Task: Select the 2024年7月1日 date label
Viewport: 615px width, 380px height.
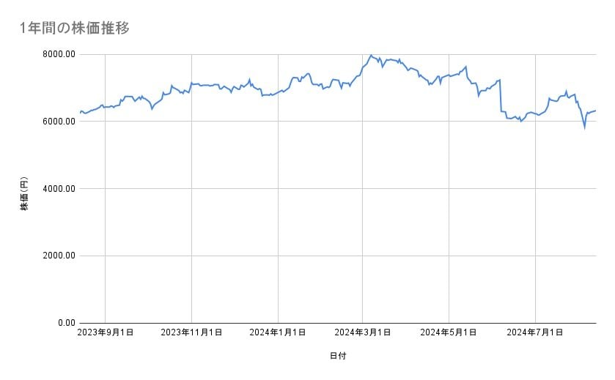Action: click(535, 332)
